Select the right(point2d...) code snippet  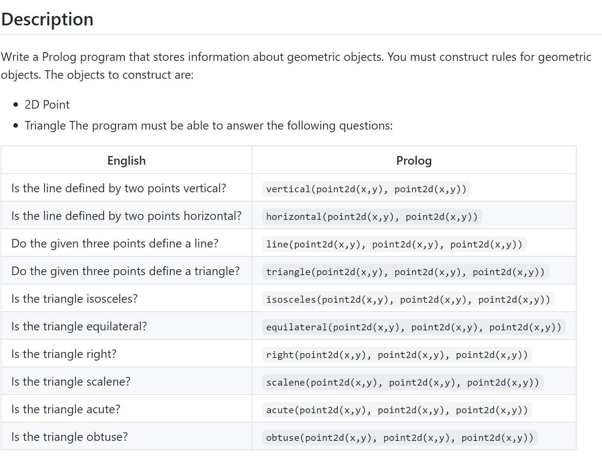[396, 355]
